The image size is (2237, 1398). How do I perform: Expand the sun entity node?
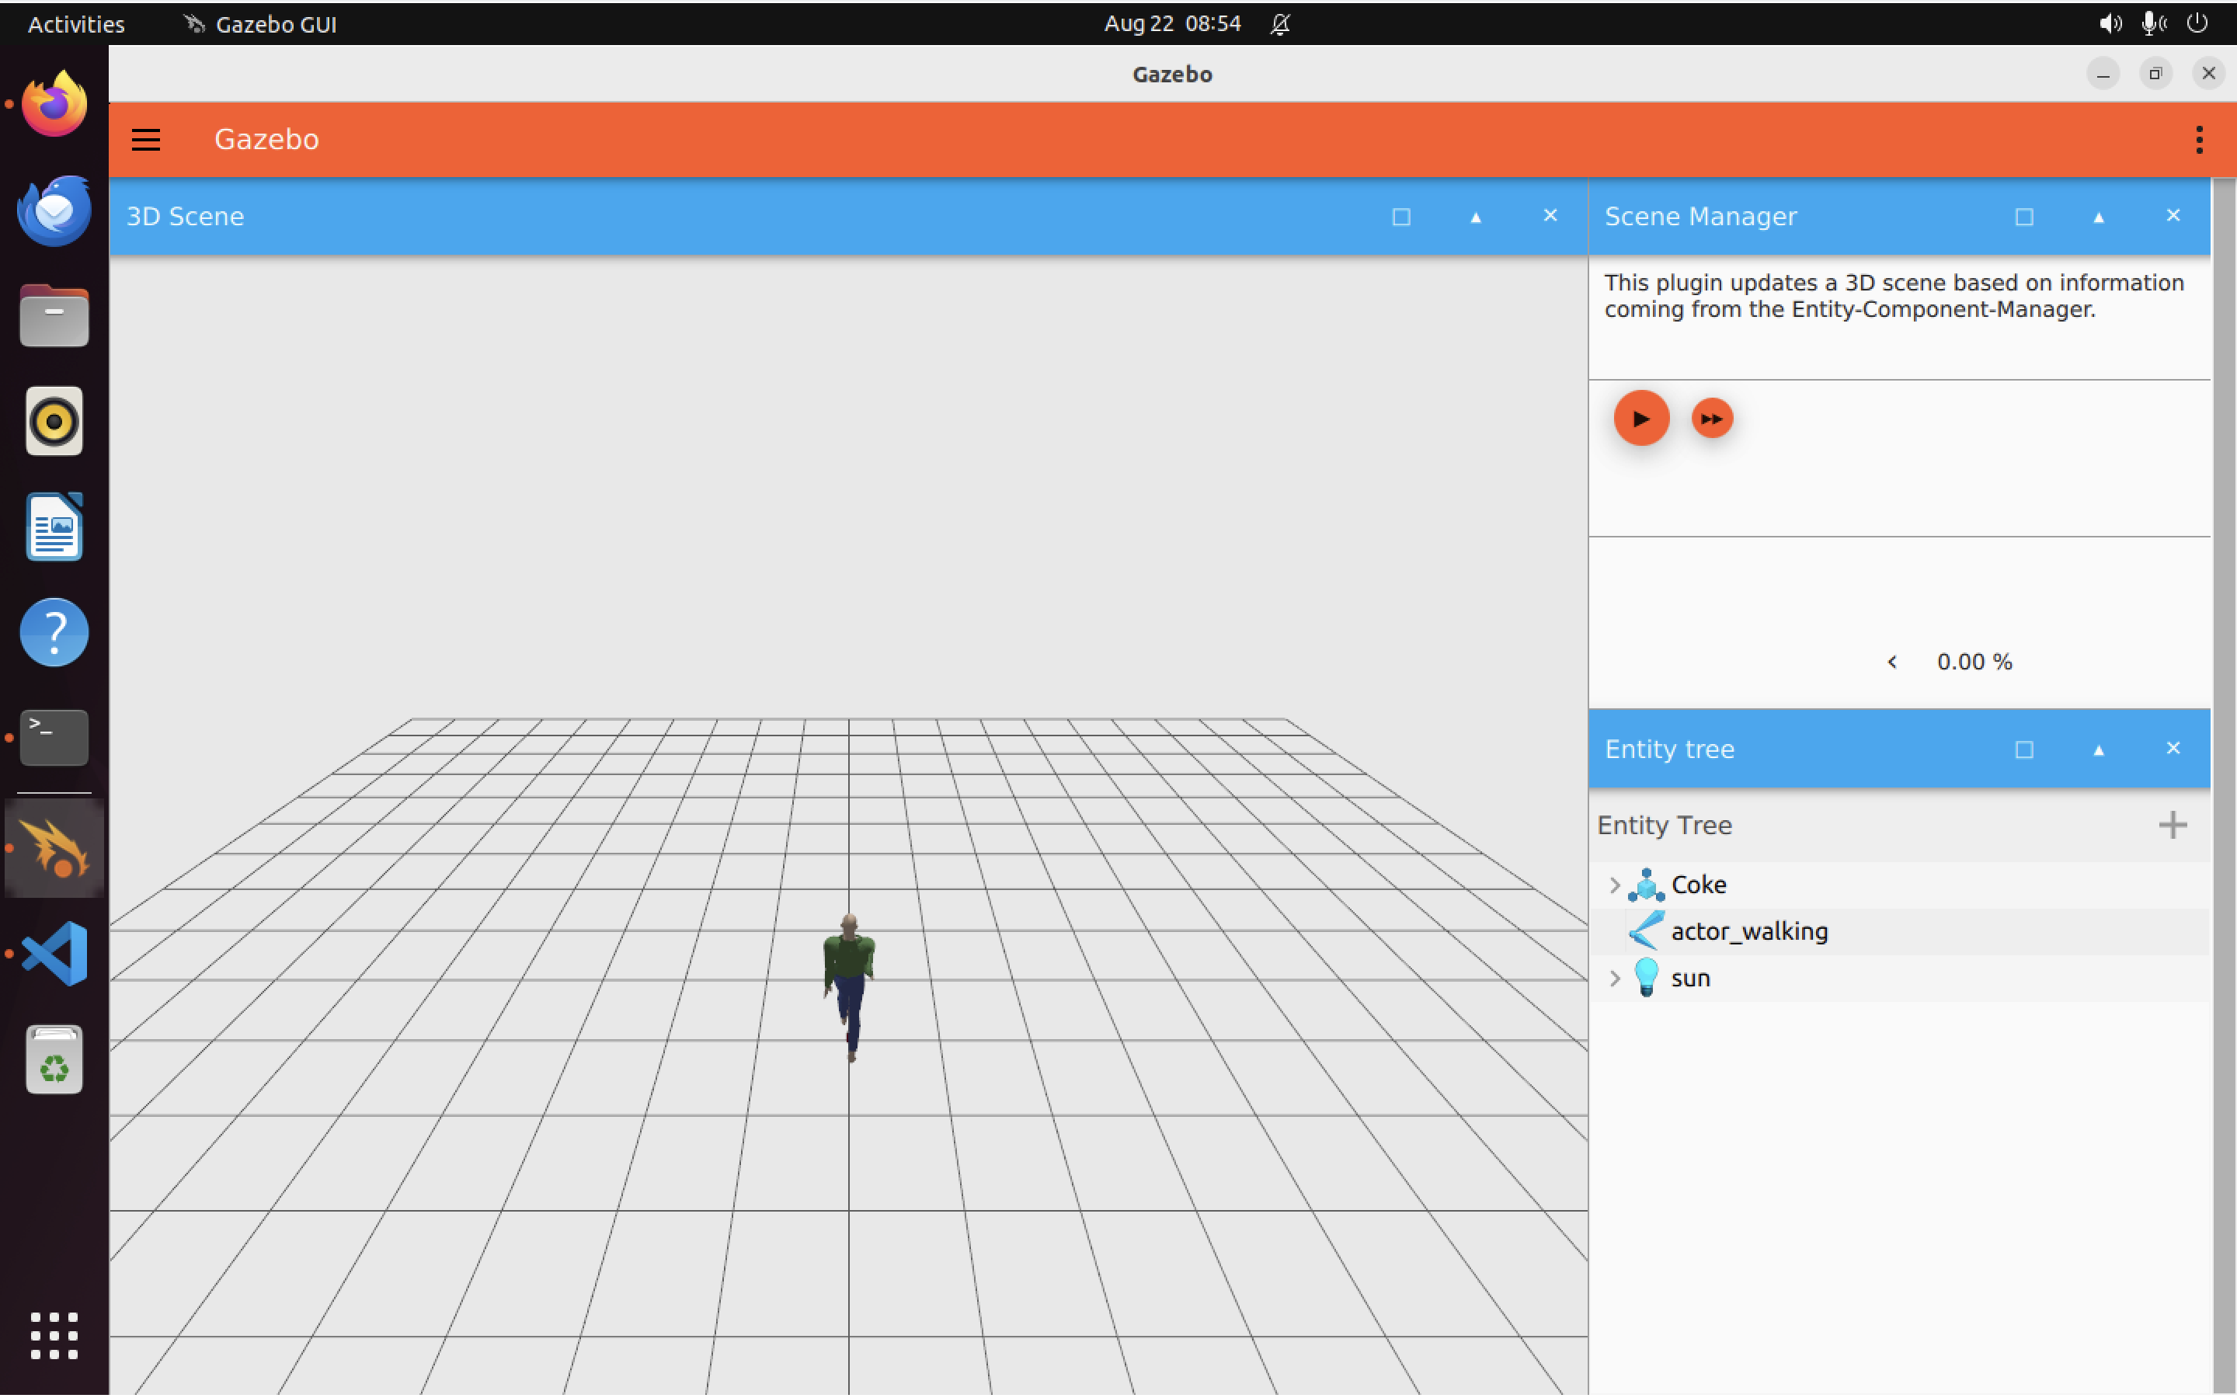click(1615, 979)
